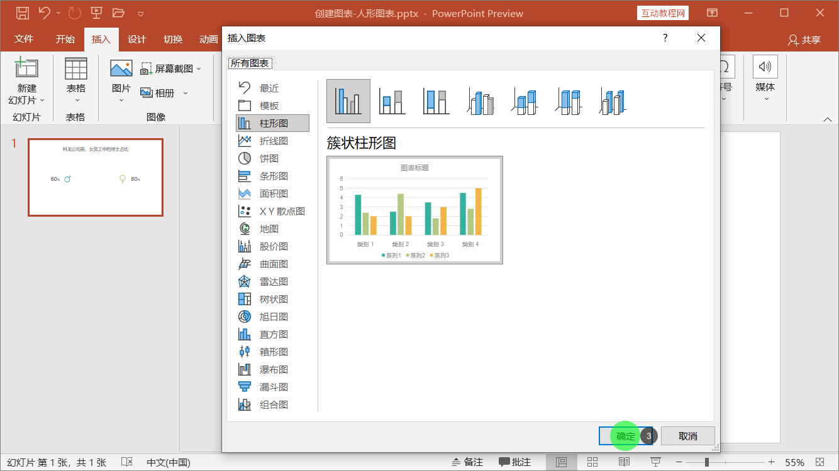Open the Undo history dropdown arrow
This screenshot has height=471, width=839.
(58, 13)
